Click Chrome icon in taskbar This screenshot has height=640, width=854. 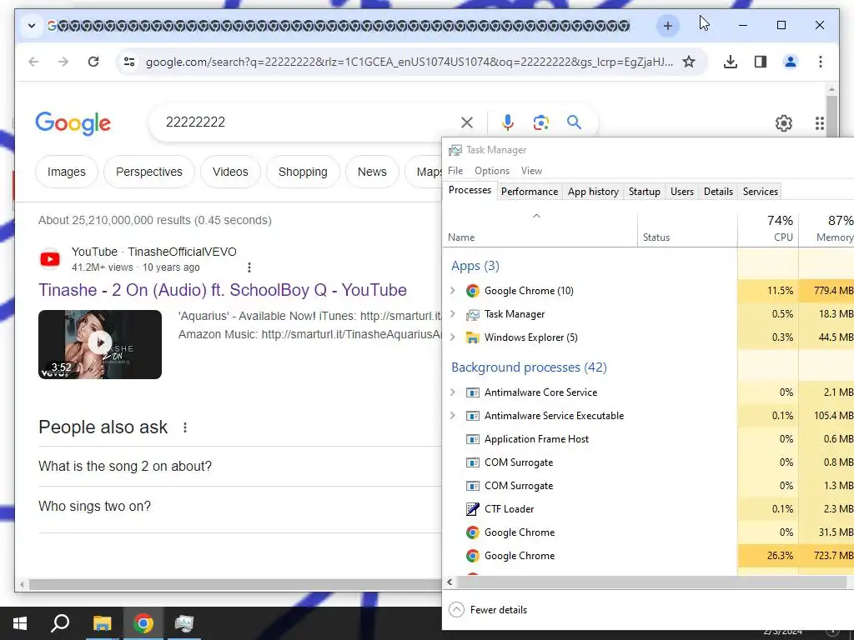click(x=143, y=623)
